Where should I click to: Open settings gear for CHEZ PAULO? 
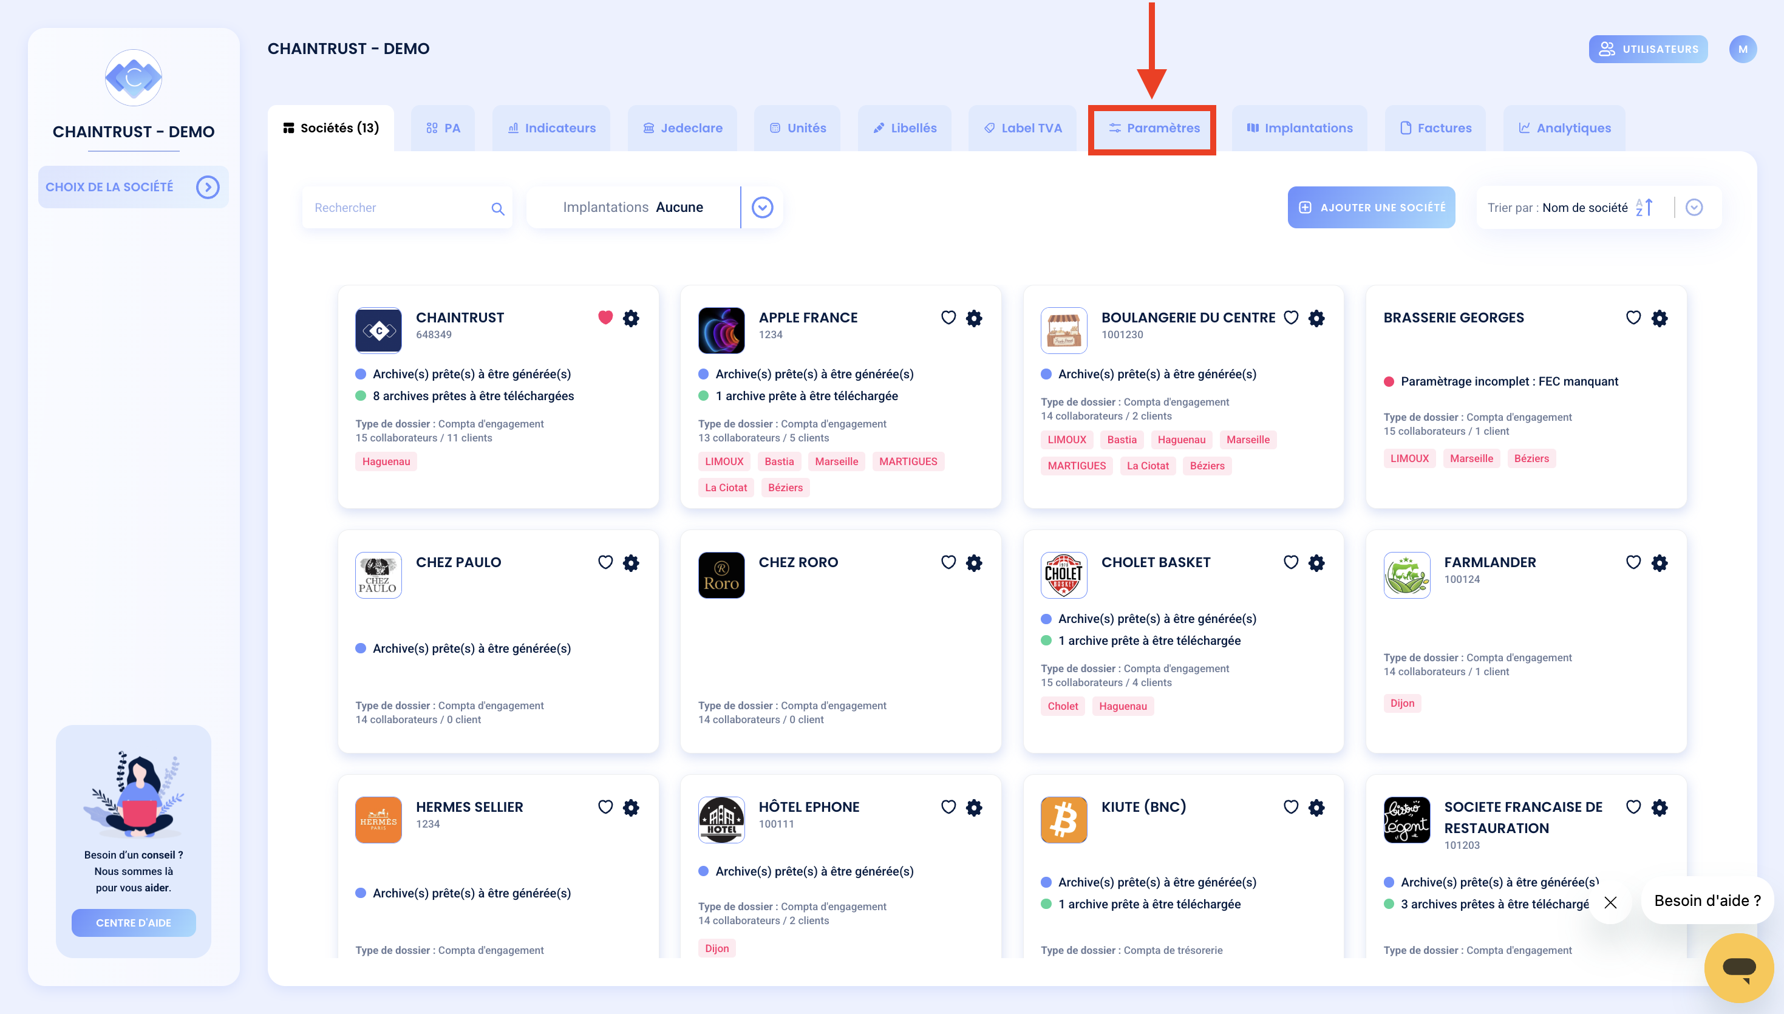pos(631,563)
